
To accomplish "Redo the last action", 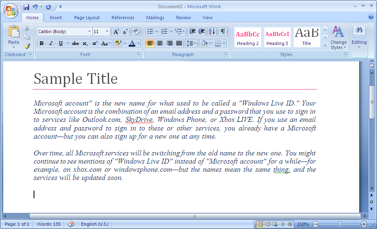I will (x=49, y=7).
